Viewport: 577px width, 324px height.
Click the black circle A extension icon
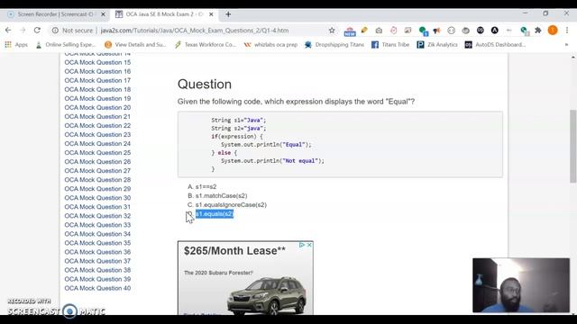tap(495, 30)
